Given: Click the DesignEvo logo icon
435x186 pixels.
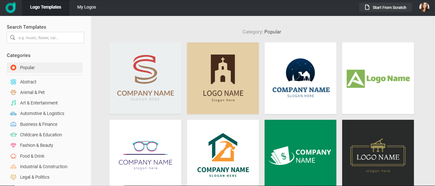Looking at the screenshot, I should tap(11, 8).
